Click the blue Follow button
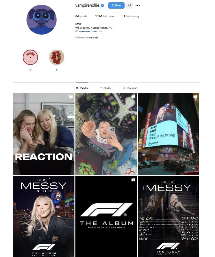Image resolution: width=215 pixels, height=257 pixels. tap(116, 5)
